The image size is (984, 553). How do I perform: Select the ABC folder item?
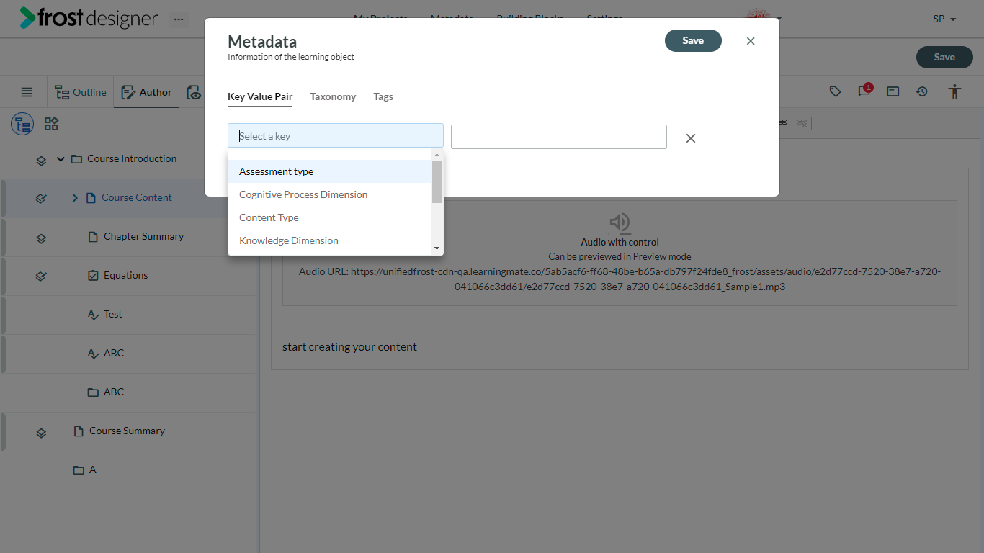click(x=114, y=392)
